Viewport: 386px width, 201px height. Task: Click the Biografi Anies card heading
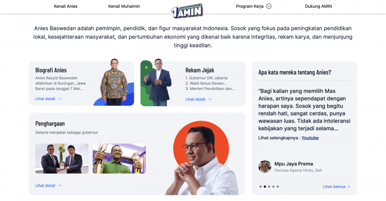point(51,70)
